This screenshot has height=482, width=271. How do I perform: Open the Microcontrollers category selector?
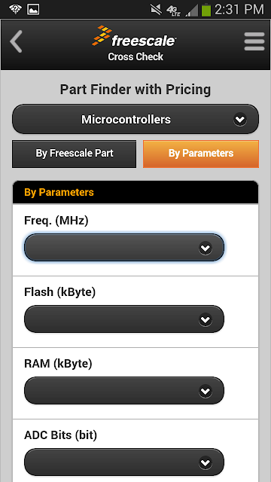coord(135,119)
